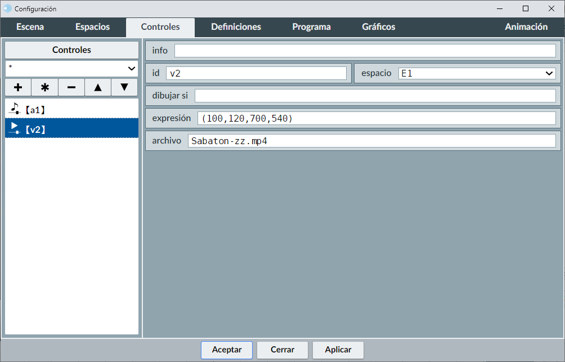565x362 pixels.
Task: Move selected control down with the down arrow
Action: (x=124, y=87)
